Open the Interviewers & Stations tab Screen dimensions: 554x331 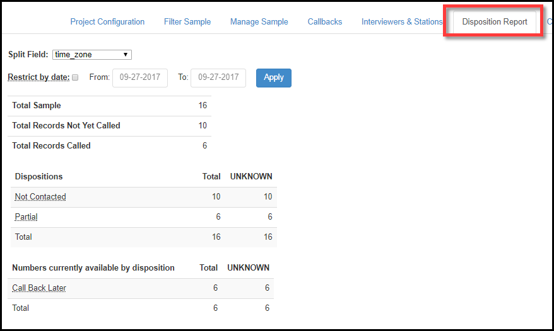[402, 21]
